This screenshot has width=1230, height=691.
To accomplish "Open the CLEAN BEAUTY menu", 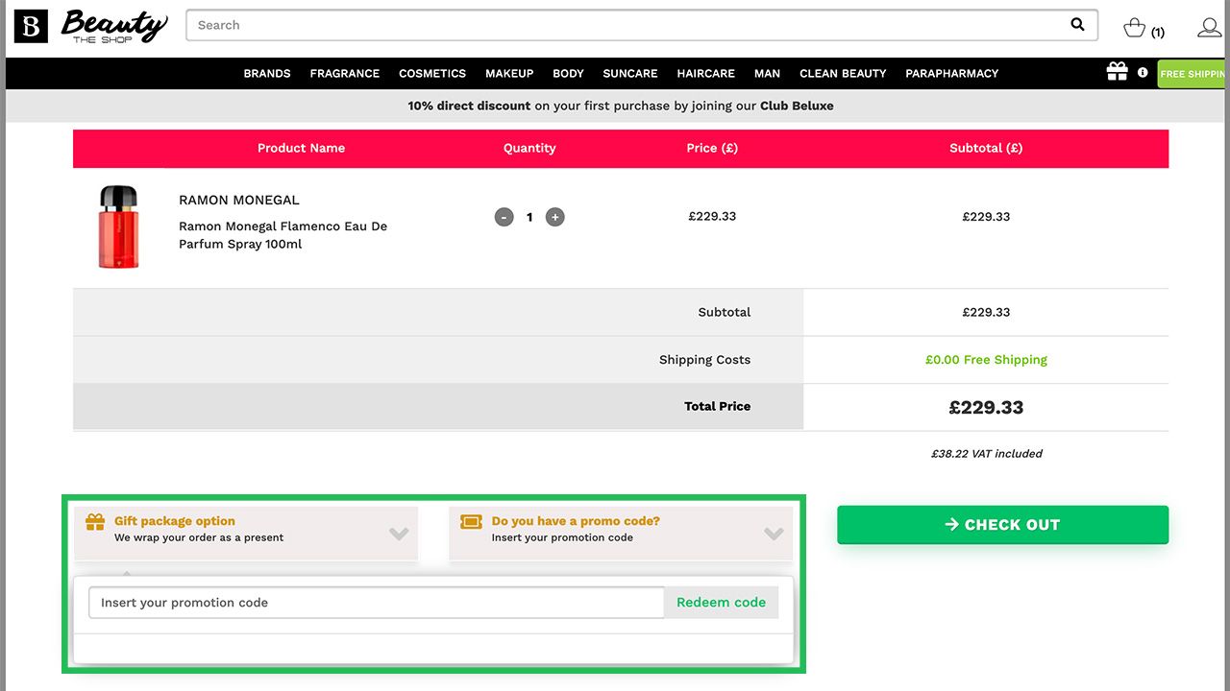I will click(843, 73).
